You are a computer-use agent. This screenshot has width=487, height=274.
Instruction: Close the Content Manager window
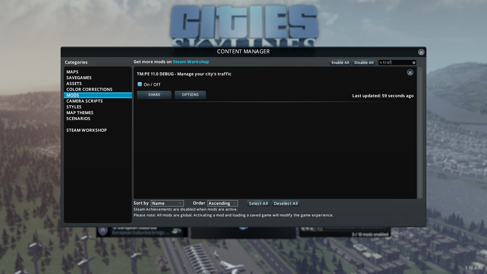[x=421, y=52]
